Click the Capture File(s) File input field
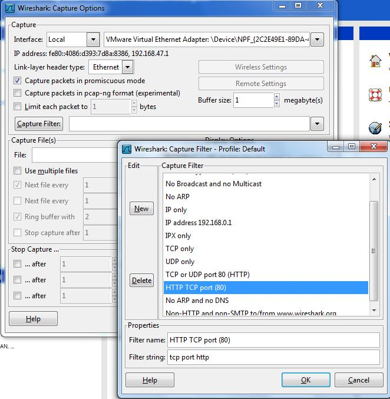Image resolution: width=390 pixels, height=399 pixels. [75, 155]
